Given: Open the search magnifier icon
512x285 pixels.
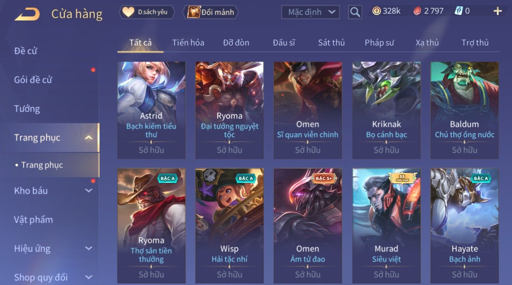Looking at the screenshot, I should tap(355, 12).
